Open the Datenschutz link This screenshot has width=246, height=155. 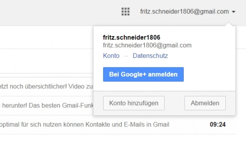[150, 55]
